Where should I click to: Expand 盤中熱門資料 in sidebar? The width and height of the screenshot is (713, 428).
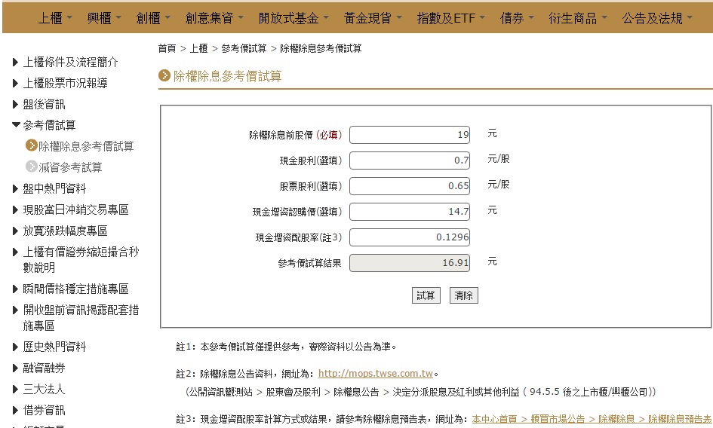tap(49, 188)
